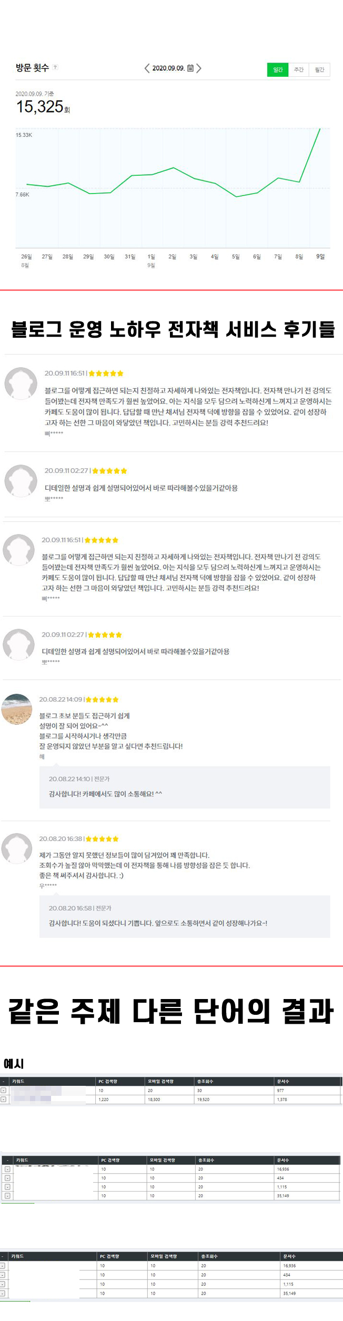The height and width of the screenshot is (1321, 343).
Task: Click reviewer avatar of 20.09.11 16:51 first review
Action: [x=21, y=384]
